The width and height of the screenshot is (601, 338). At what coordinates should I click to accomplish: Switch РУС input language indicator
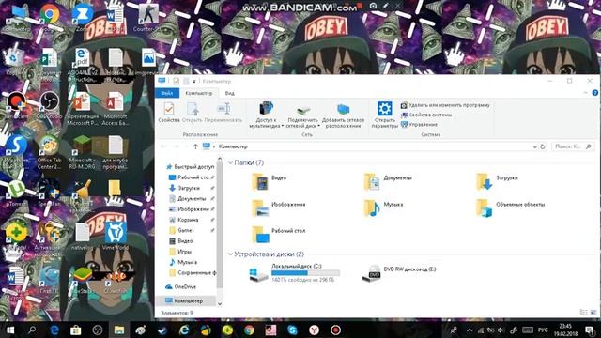(x=543, y=330)
